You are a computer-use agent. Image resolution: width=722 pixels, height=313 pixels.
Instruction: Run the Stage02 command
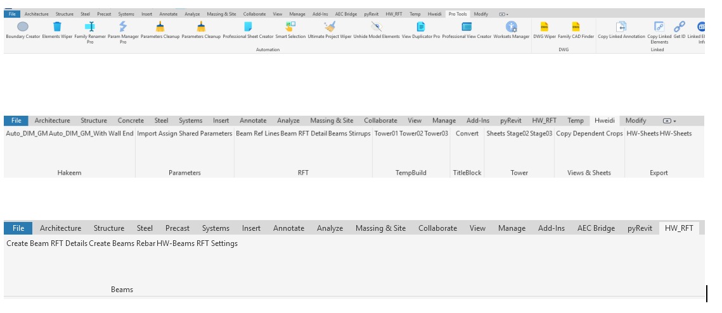pyautogui.click(x=517, y=133)
